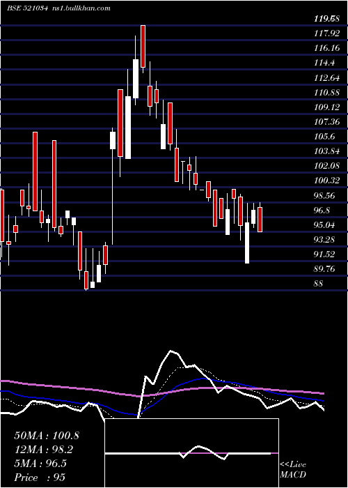Select the 110.88 price axis label
The height and width of the screenshot is (488, 348).
click(326, 93)
